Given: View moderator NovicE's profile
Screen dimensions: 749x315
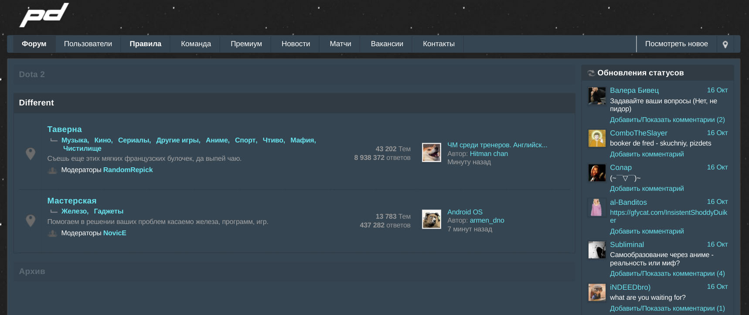Looking at the screenshot, I should [115, 233].
